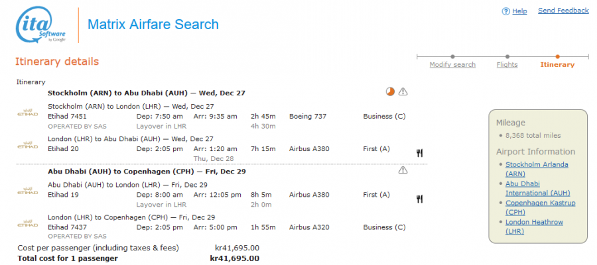Open the Help link
Viewport: 597px width, 265px height.
pos(519,11)
